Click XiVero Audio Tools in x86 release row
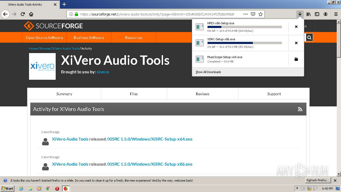 point(70,164)
